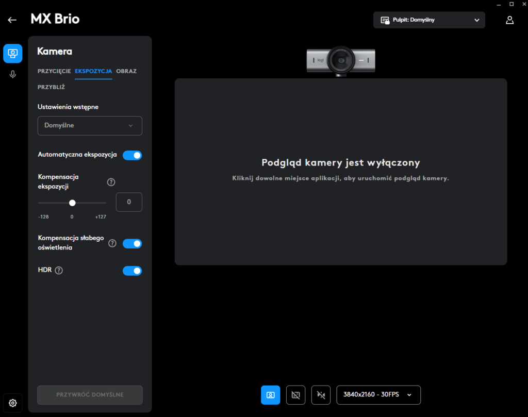Click PRZYWRÓĆ DOMYŚLNE button
The image size is (528, 417).
[x=90, y=395]
